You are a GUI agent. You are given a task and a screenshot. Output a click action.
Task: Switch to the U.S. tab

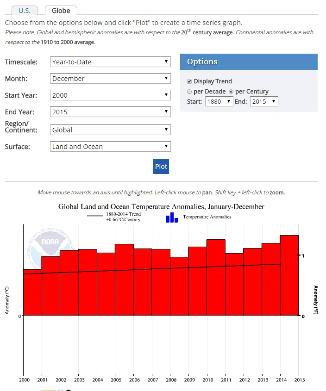click(25, 11)
